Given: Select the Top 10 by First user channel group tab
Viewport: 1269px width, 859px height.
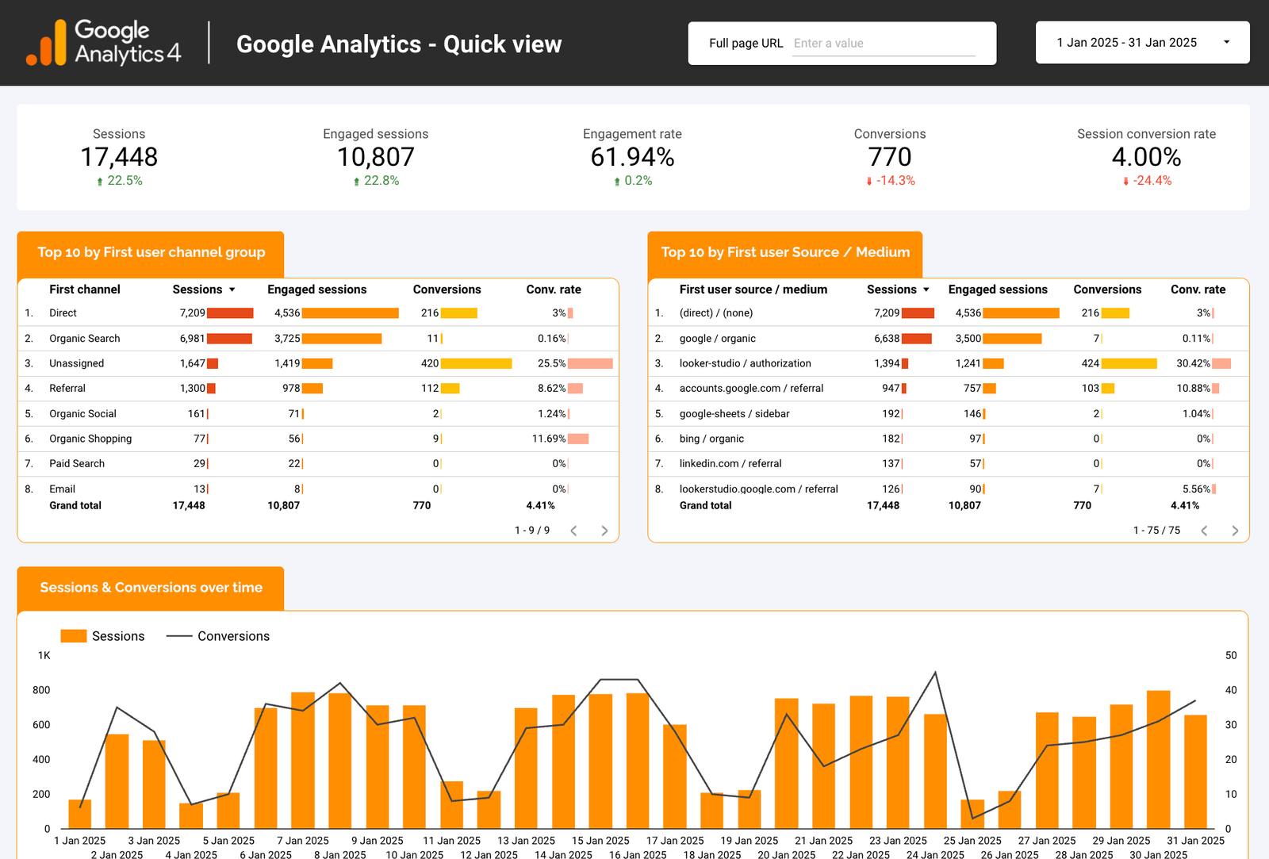Looking at the screenshot, I should tap(151, 253).
